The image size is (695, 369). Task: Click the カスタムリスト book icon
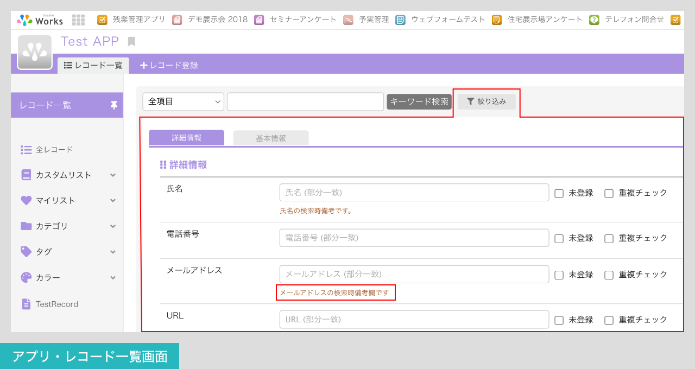click(26, 175)
